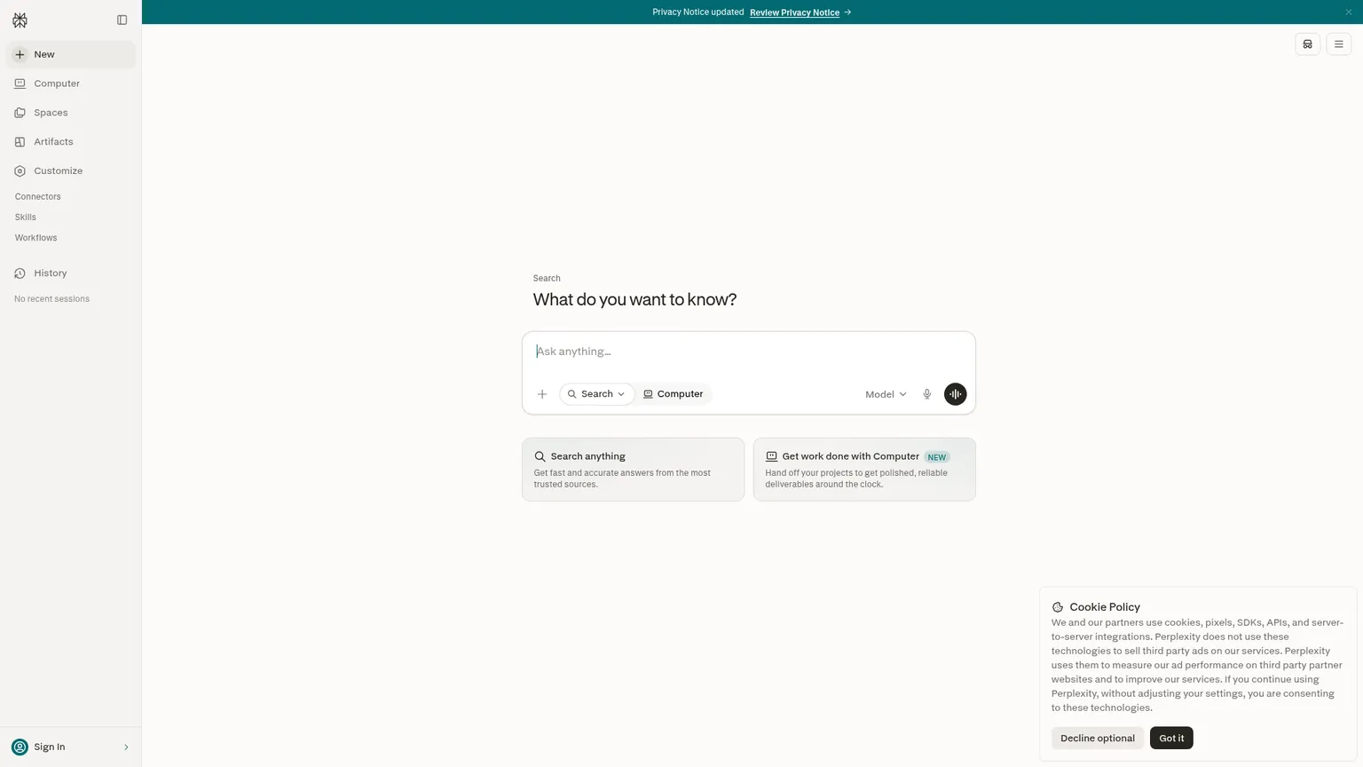The height and width of the screenshot is (767, 1363).
Task: Open History in the sidebar
Action: click(71, 273)
